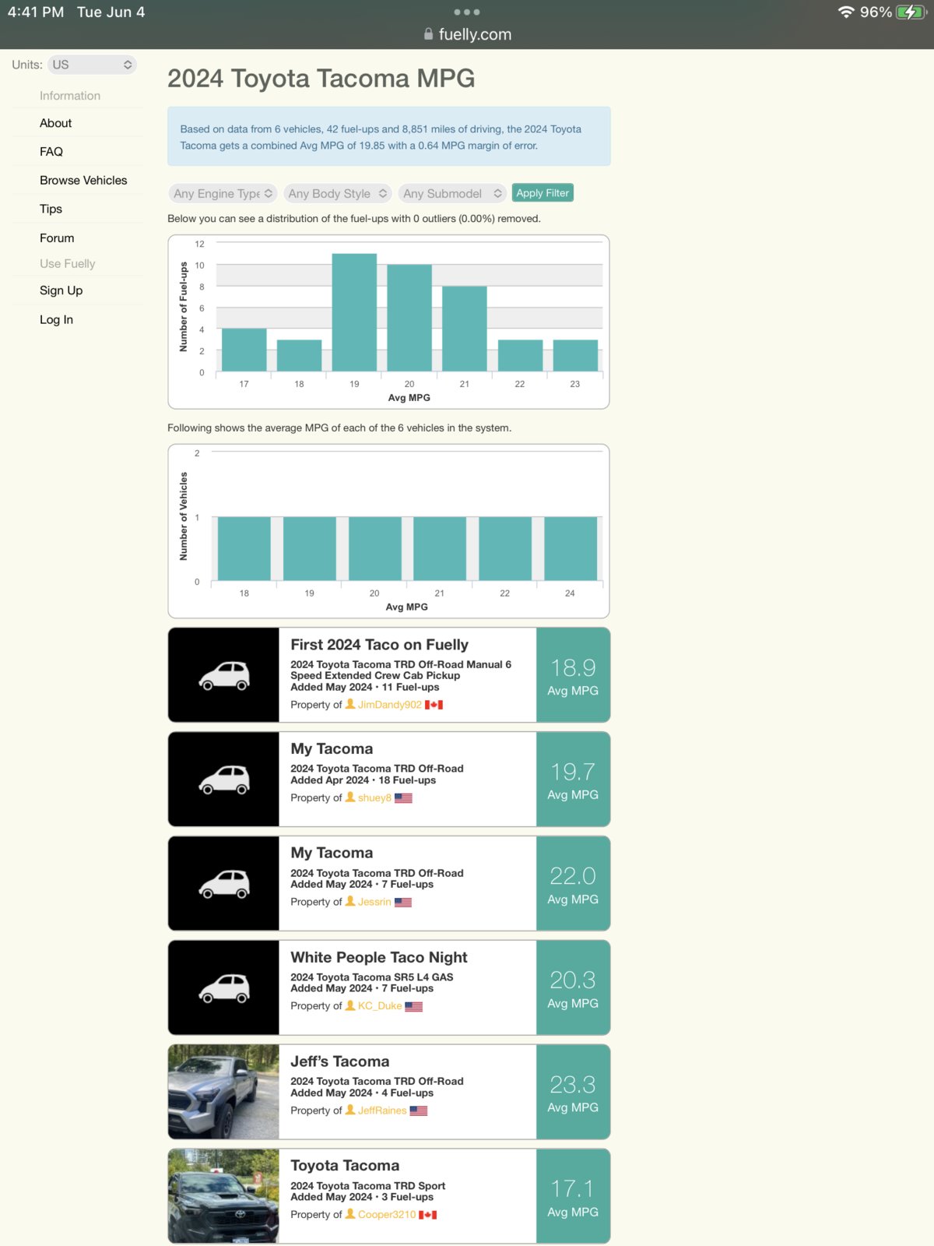Viewport: 934px width, 1246px height.
Task: Tap the fuelly.com address bar
Action: (467, 34)
